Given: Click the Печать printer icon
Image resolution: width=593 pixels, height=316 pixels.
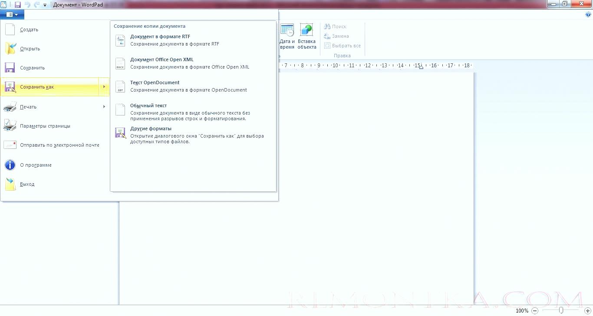Looking at the screenshot, I should click(10, 107).
